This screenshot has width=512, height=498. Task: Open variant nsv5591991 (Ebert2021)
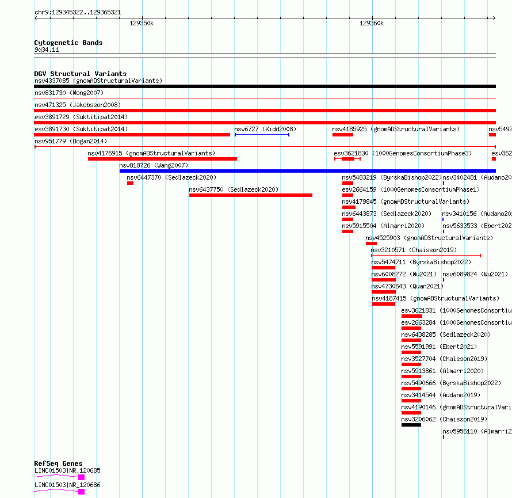[x=439, y=347]
